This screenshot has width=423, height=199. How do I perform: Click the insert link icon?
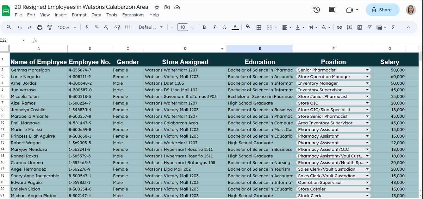tap(339, 27)
